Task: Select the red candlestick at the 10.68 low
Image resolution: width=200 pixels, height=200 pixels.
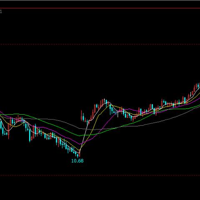Action: pyautogui.click(x=80, y=154)
